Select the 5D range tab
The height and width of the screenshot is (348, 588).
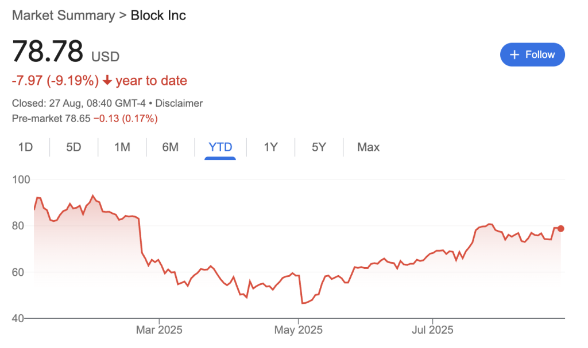click(x=73, y=147)
